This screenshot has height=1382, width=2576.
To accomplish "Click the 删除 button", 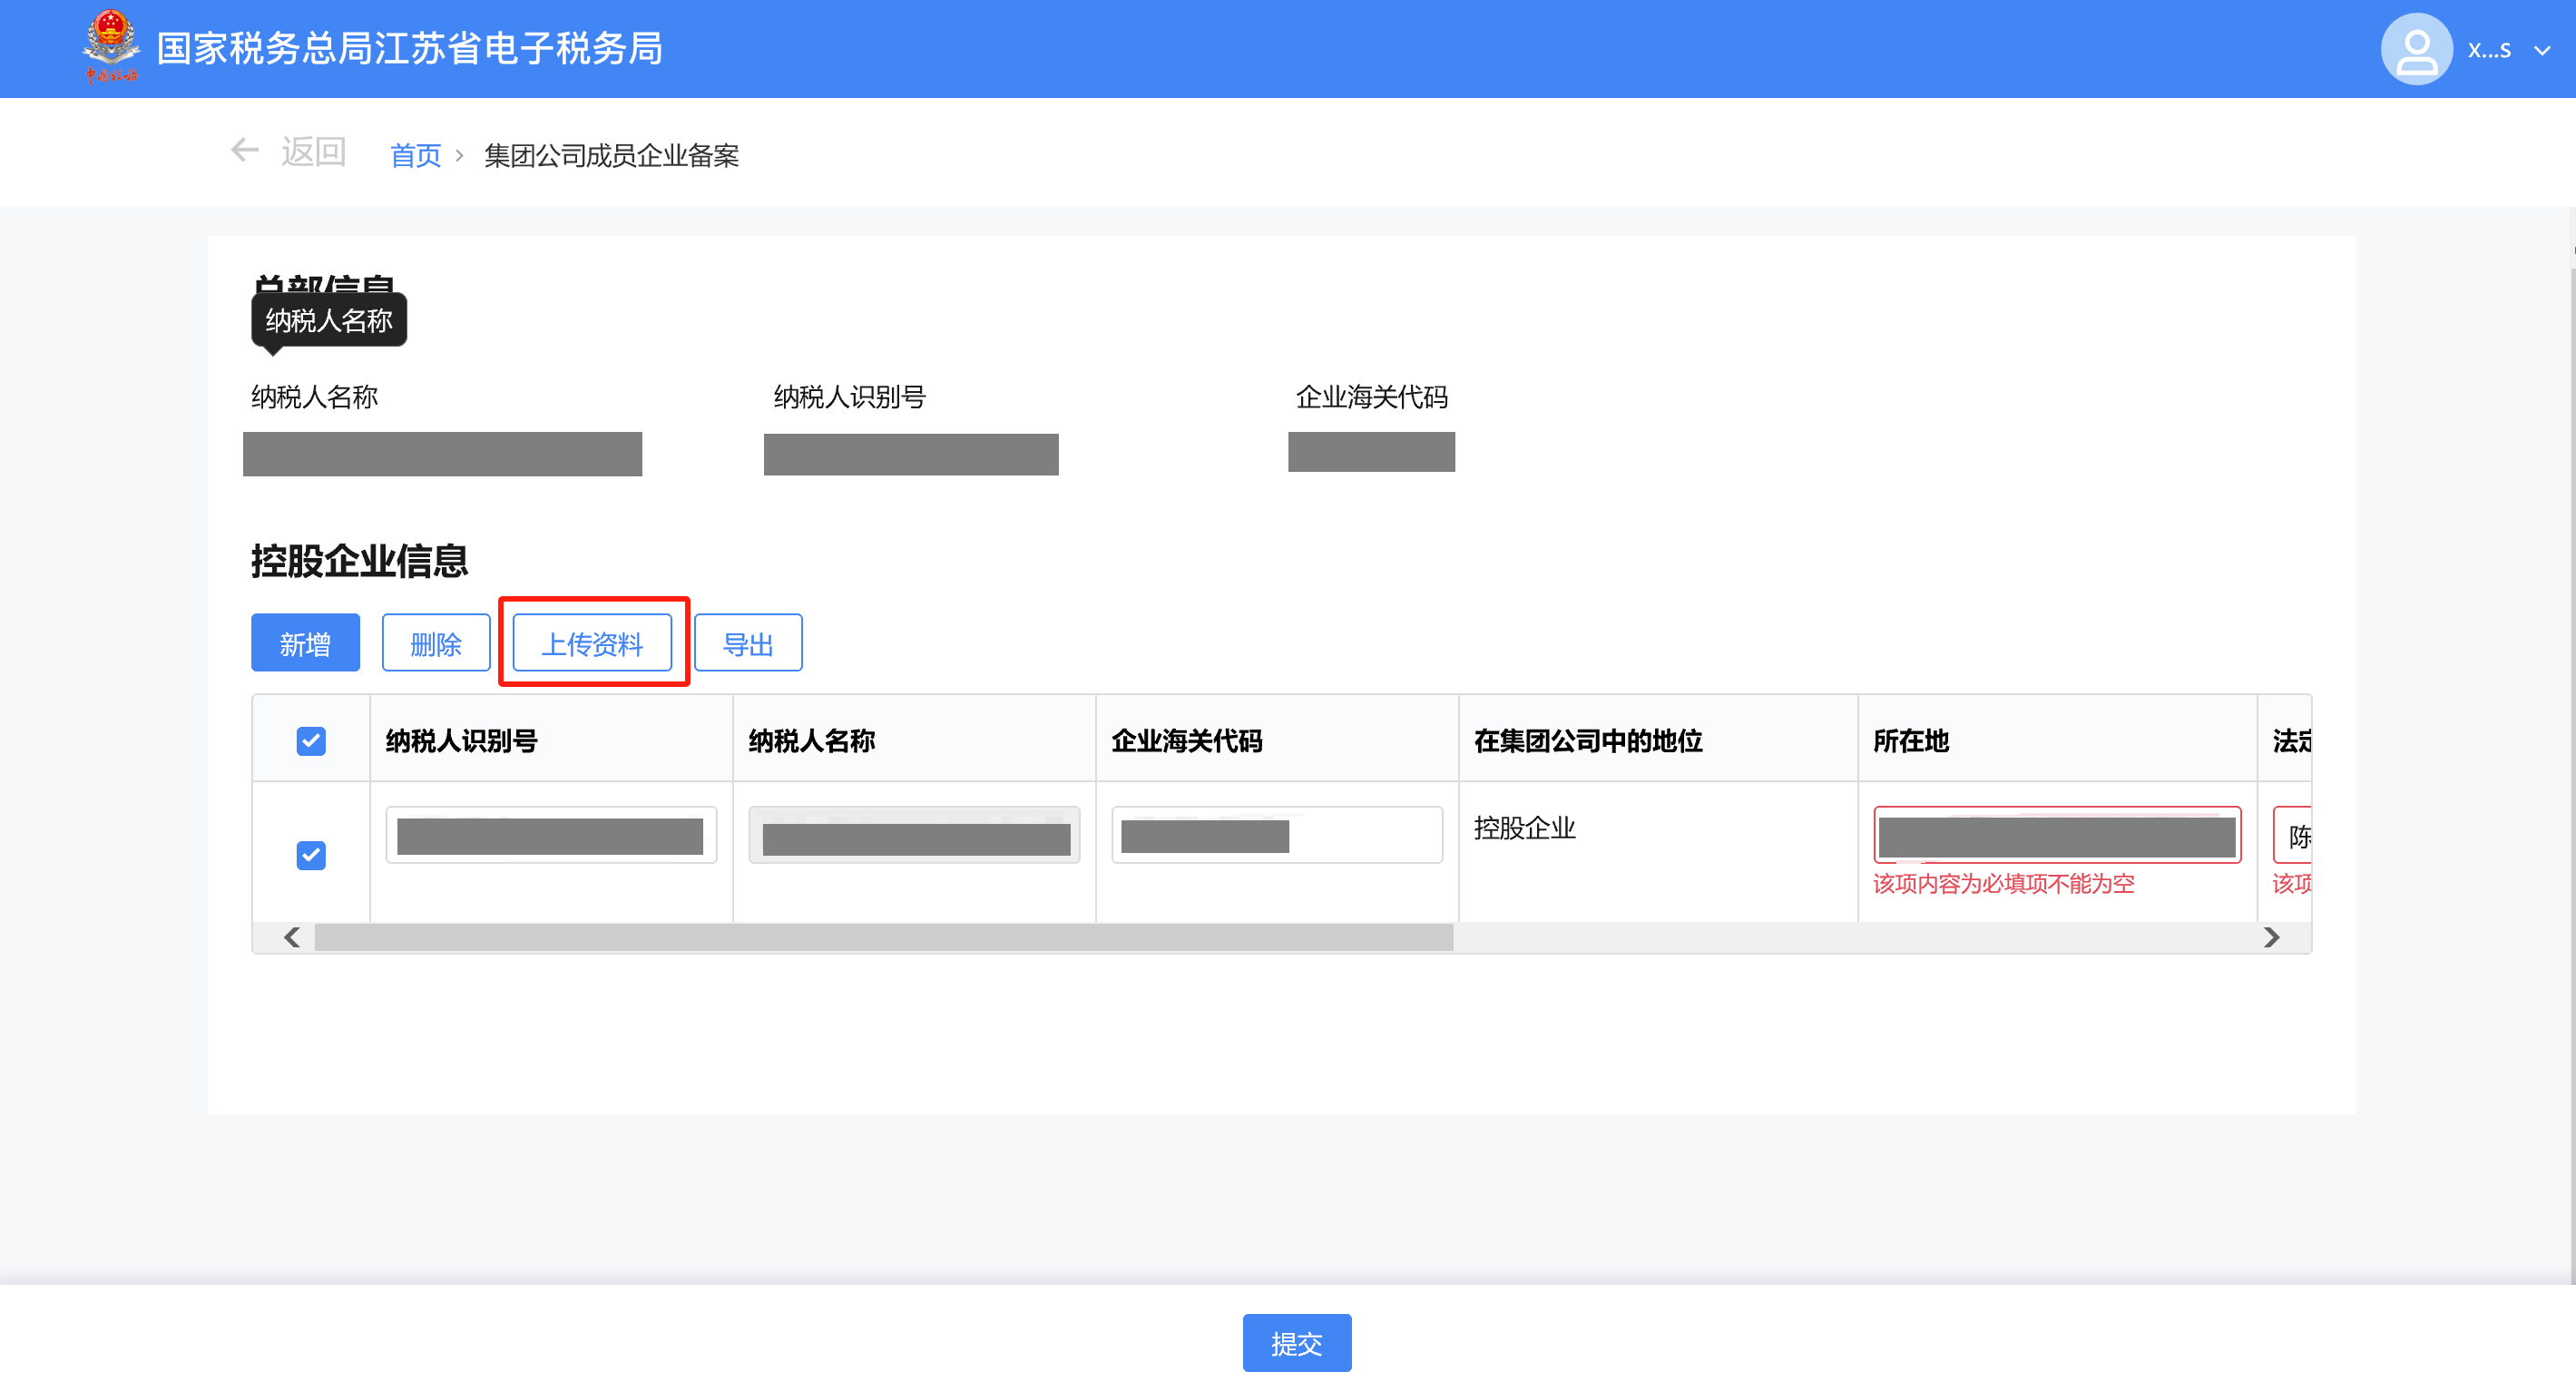I will pyautogui.click(x=436, y=643).
